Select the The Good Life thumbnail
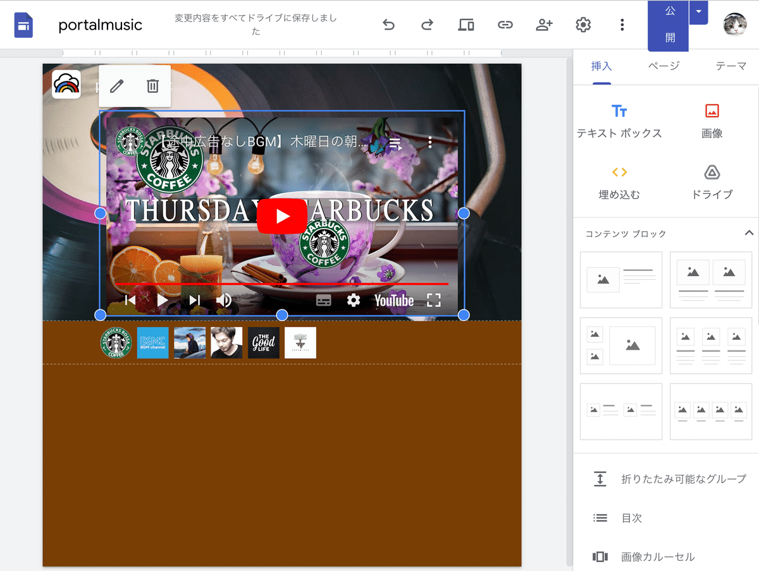The image size is (759, 571). coord(264,343)
